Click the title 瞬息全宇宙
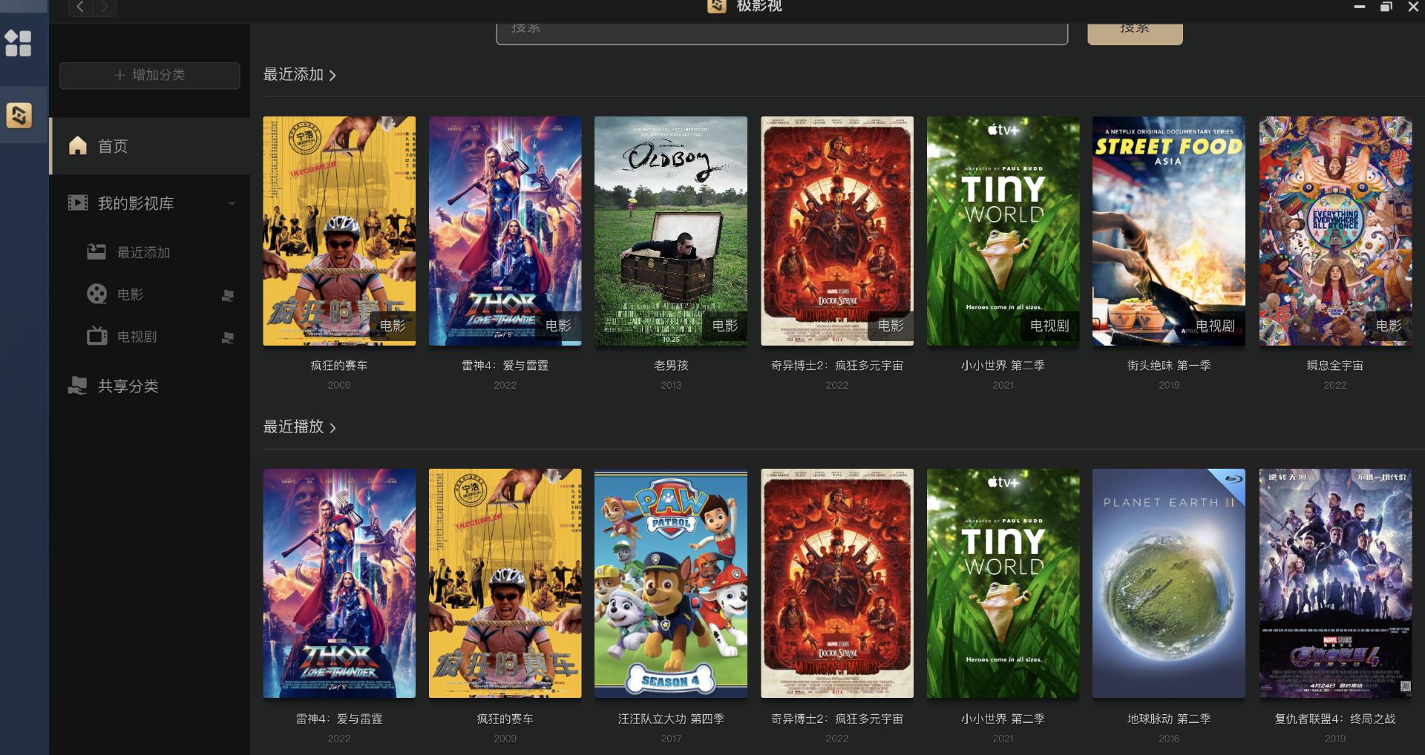 point(1335,366)
